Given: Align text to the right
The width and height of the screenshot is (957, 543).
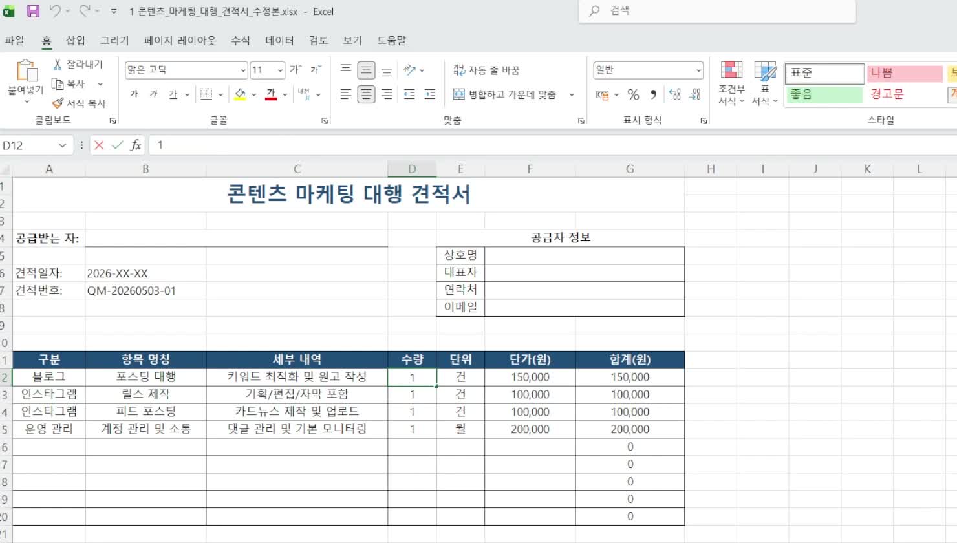Looking at the screenshot, I should pyautogui.click(x=387, y=94).
